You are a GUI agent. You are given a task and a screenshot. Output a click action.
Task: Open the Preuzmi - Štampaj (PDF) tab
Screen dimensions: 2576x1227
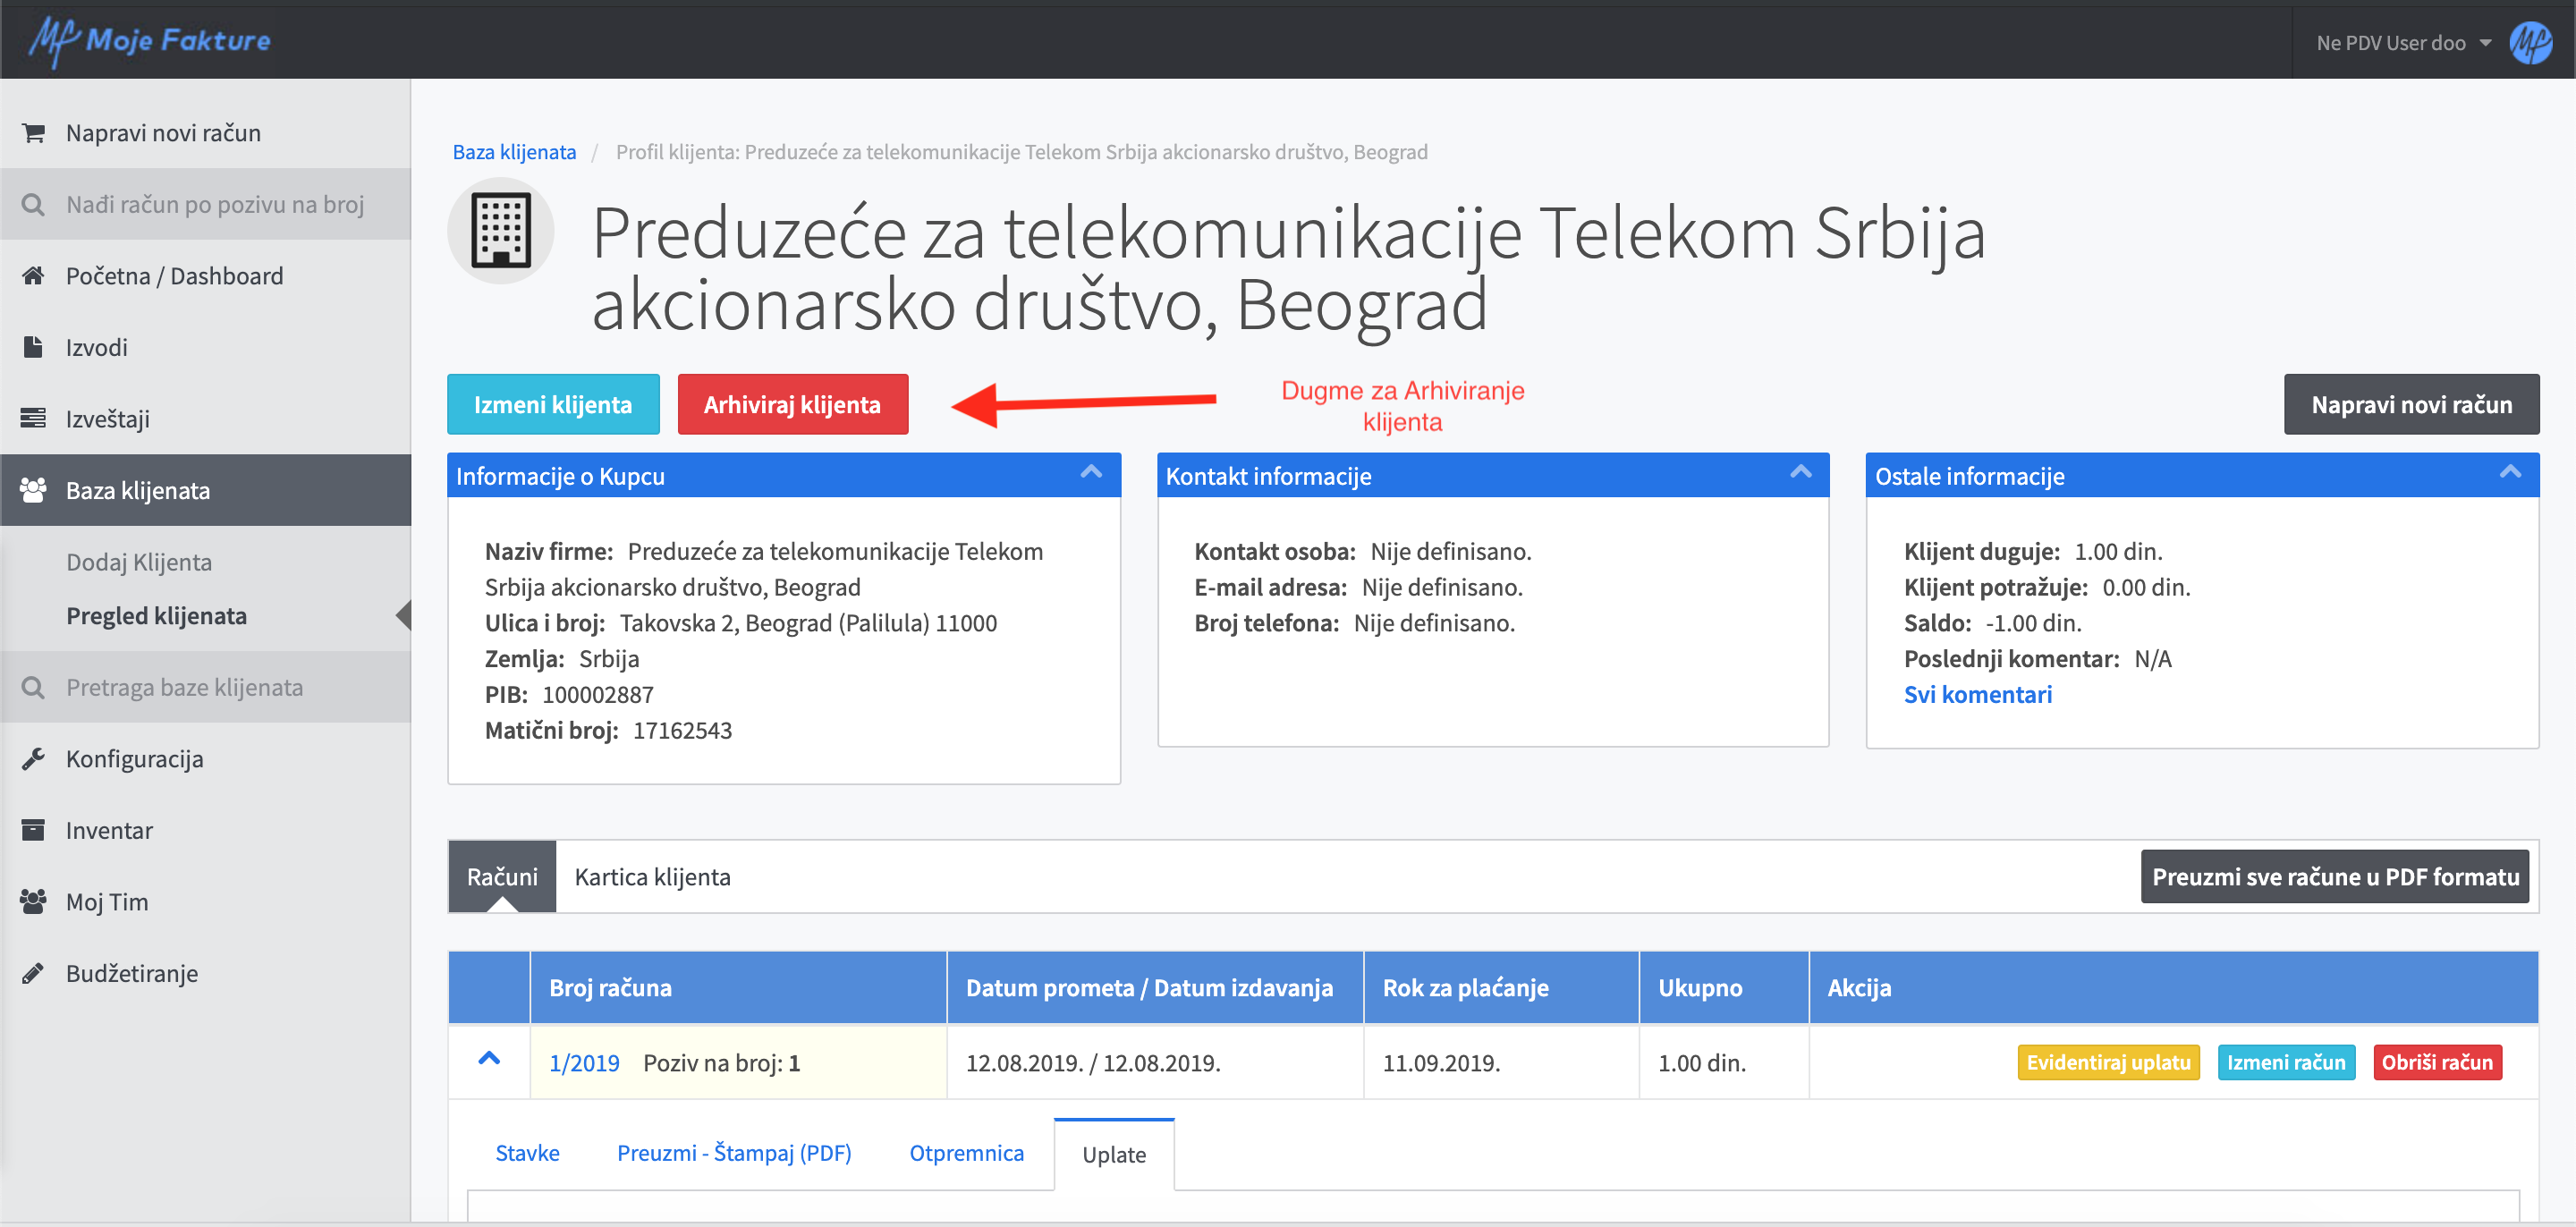[x=734, y=1153]
